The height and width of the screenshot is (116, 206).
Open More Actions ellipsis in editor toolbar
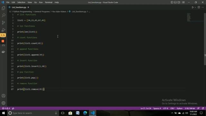click(203, 7)
